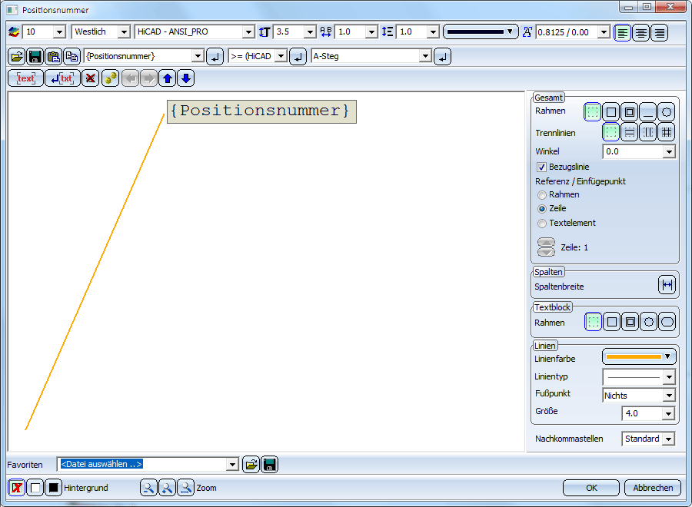This screenshot has width=692, height=507.
Task: Select the Rahmen reference radio button
Action: pos(542,195)
